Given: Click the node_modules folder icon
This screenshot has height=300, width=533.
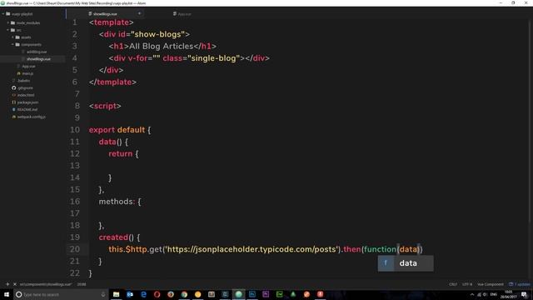Looking at the screenshot, I should coord(13,22).
